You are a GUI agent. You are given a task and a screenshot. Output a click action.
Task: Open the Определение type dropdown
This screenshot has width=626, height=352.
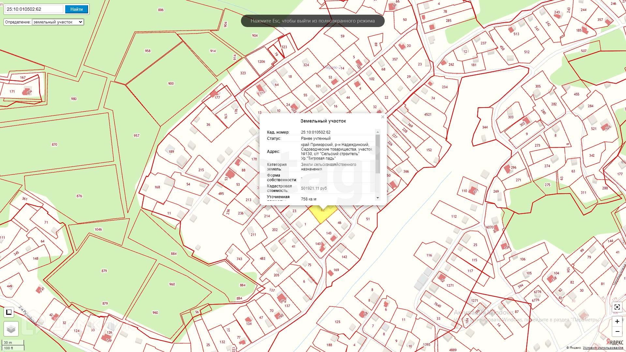[58, 22]
